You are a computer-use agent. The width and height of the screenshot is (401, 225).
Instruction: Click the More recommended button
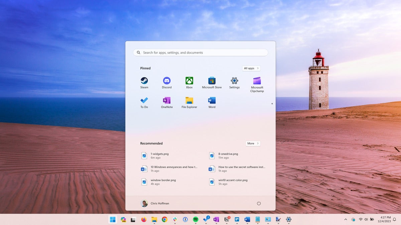coord(253,143)
